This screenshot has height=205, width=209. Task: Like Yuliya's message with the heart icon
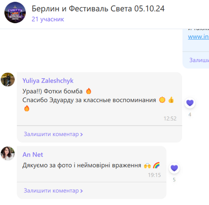[x=190, y=103]
